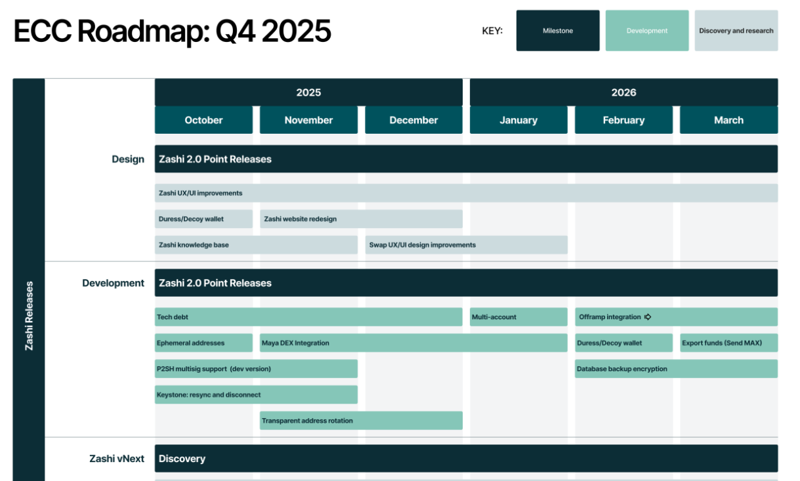This screenshot has height=481, width=800.
Task: Select the December month header
Action: tap(413, 120)
